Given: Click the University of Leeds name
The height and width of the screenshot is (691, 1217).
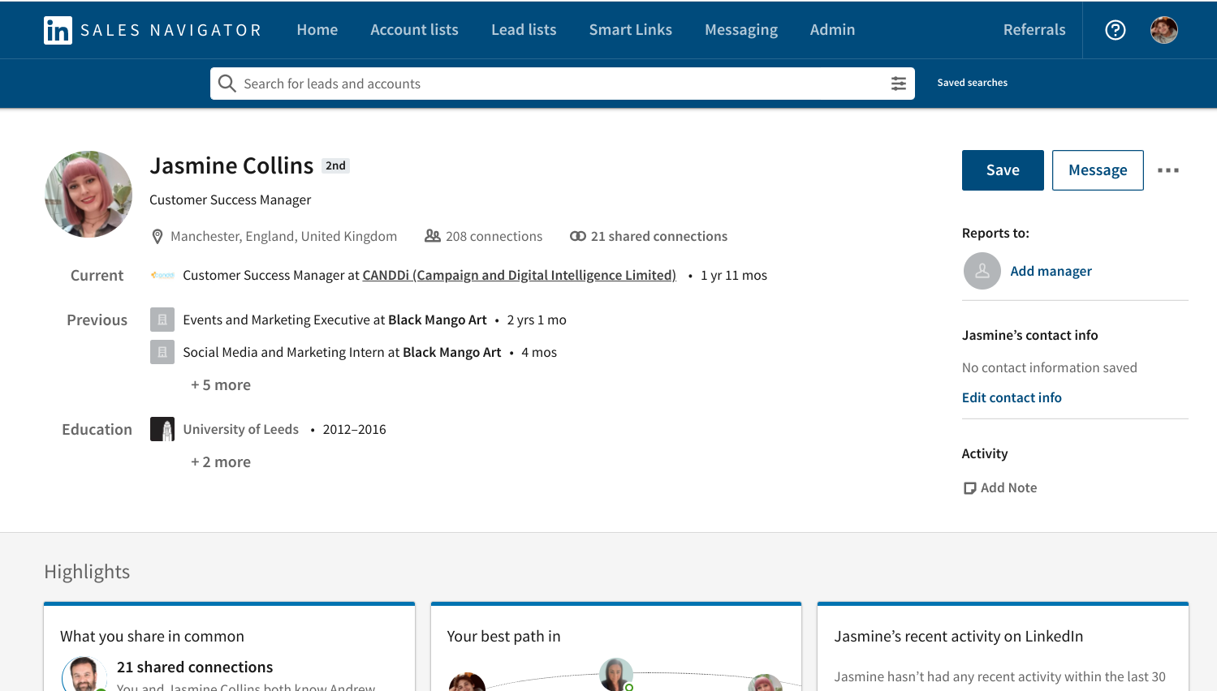Looking at the screenshot, I should [241, 429].
